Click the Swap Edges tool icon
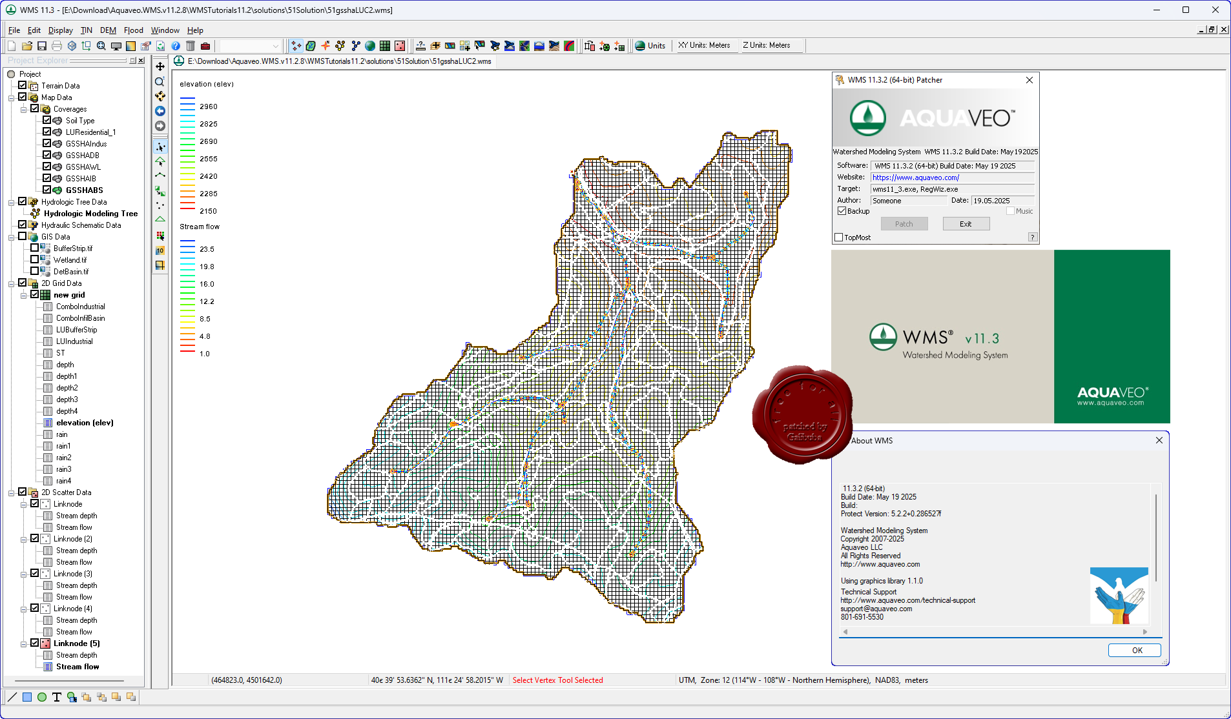This screenshot has width=1231, height=719. [160, 191]
